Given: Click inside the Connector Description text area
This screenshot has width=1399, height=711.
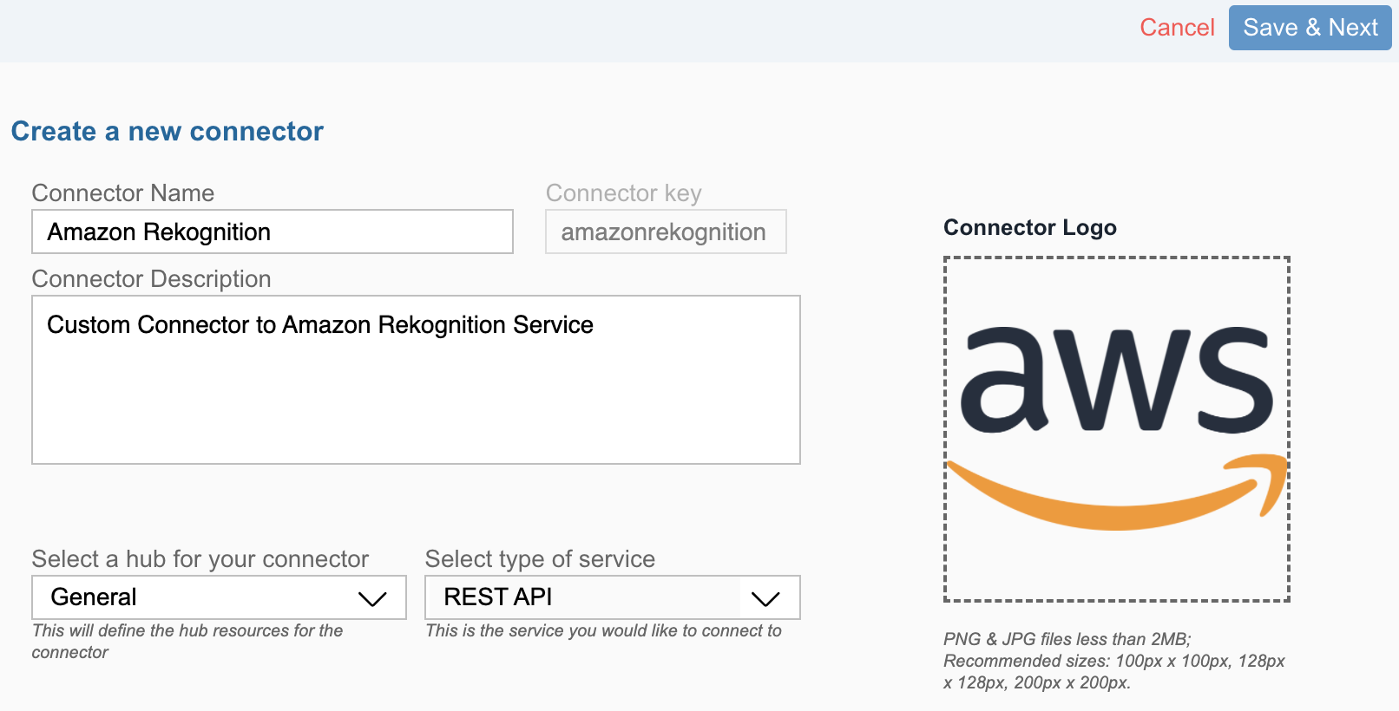Looking at the screenshot, I should point(416,380).
